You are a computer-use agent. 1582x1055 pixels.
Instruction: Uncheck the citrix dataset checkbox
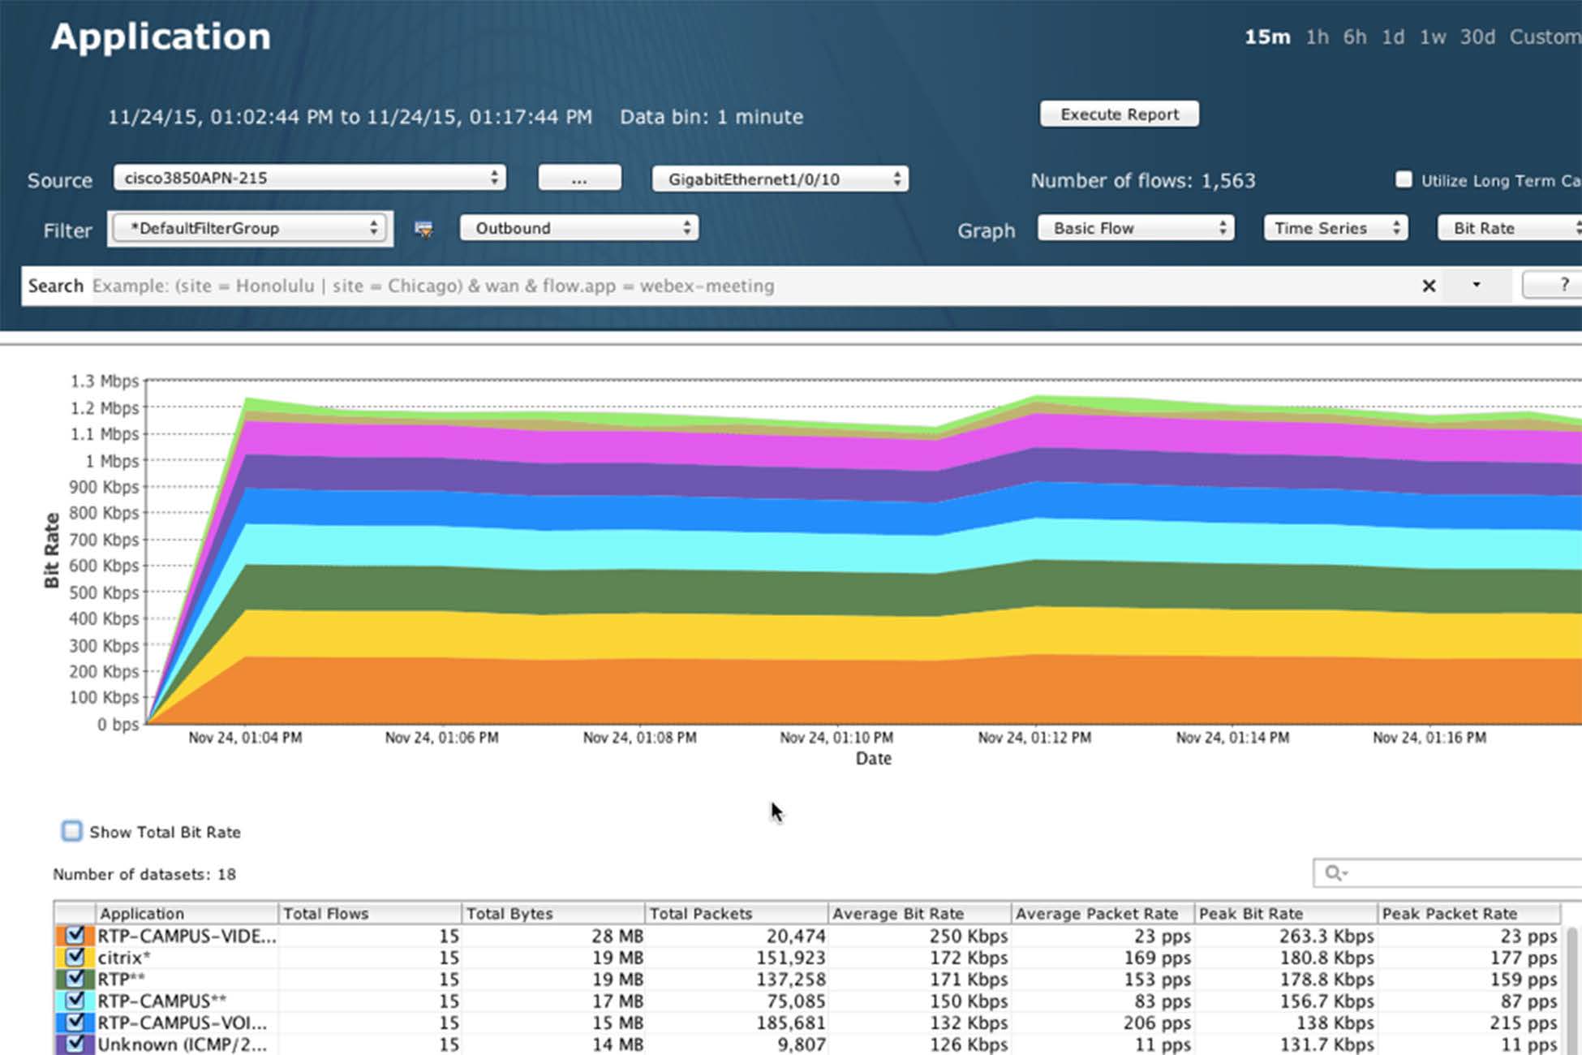click(x=75, y=958)
